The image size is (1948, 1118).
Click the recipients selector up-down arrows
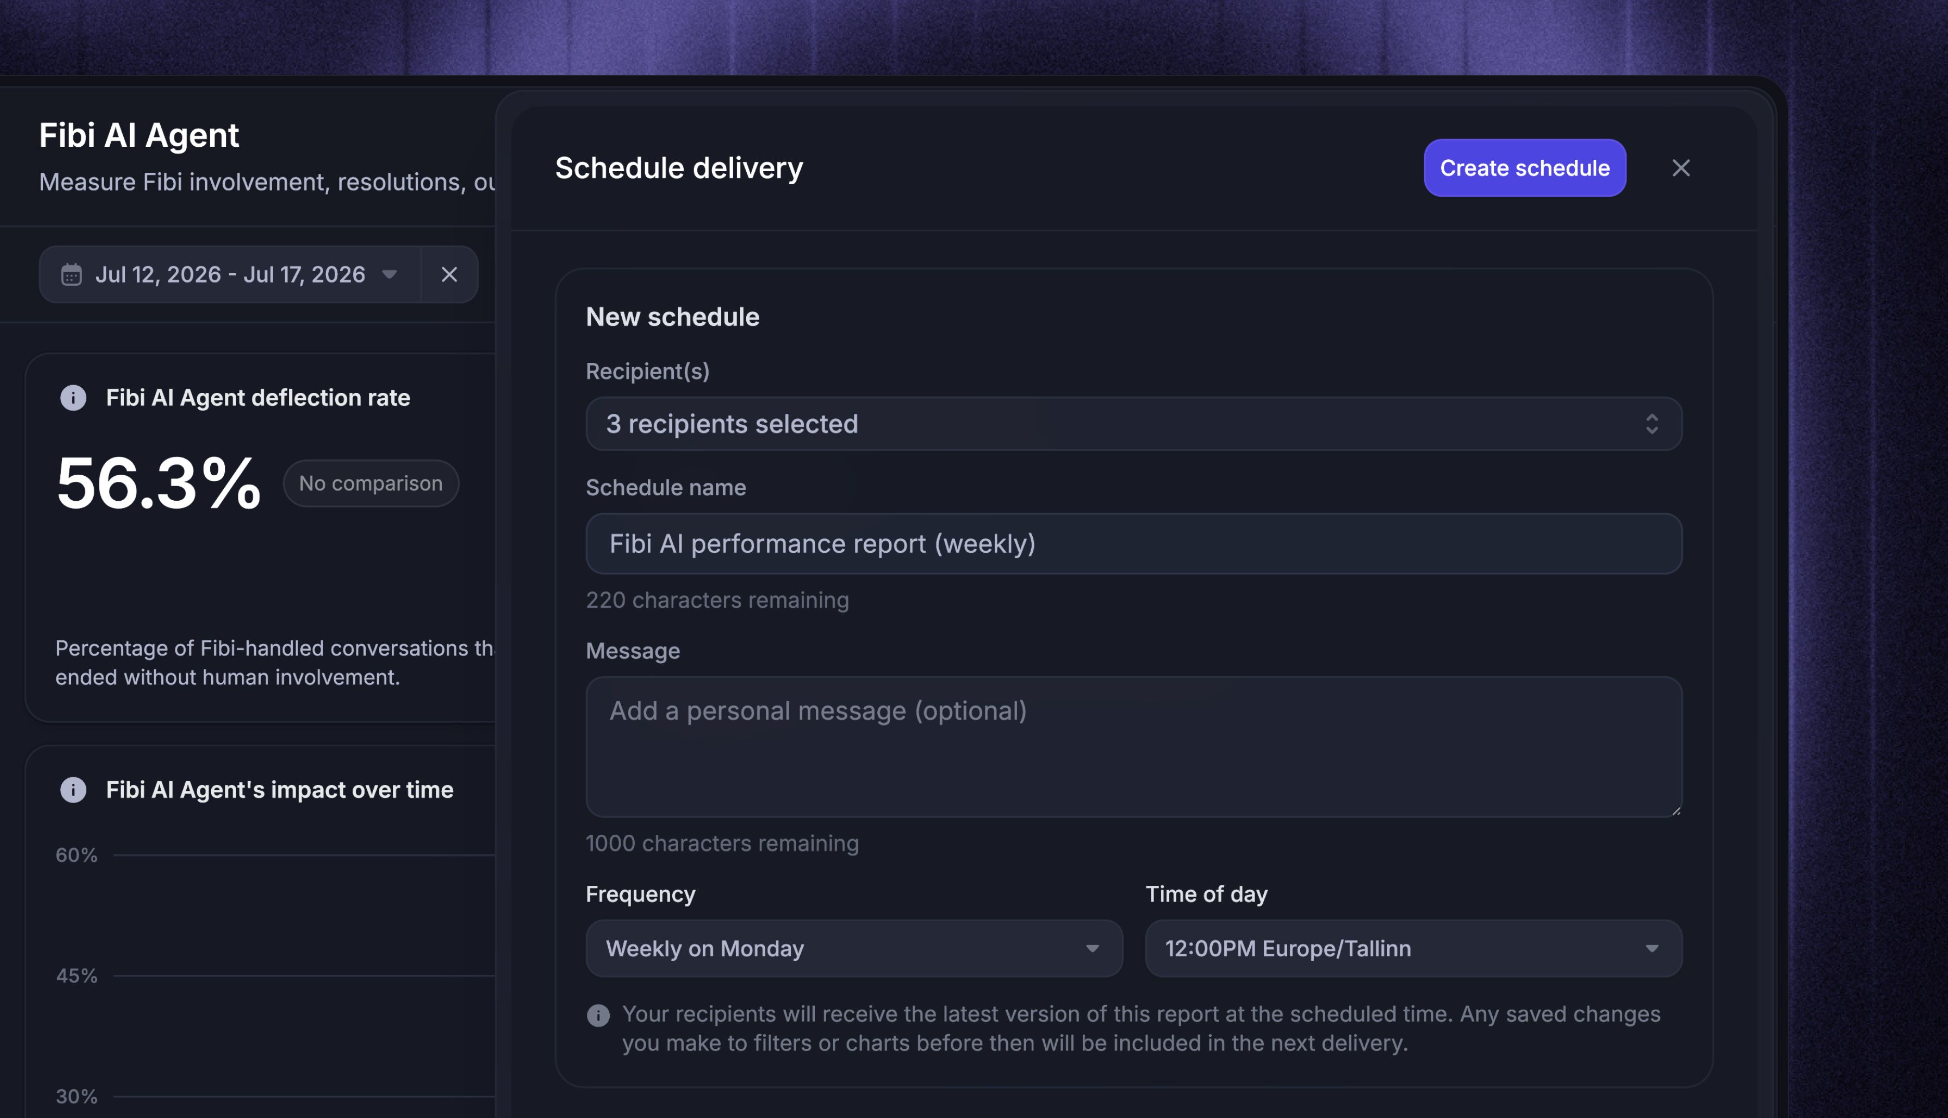click(1652, 424)
